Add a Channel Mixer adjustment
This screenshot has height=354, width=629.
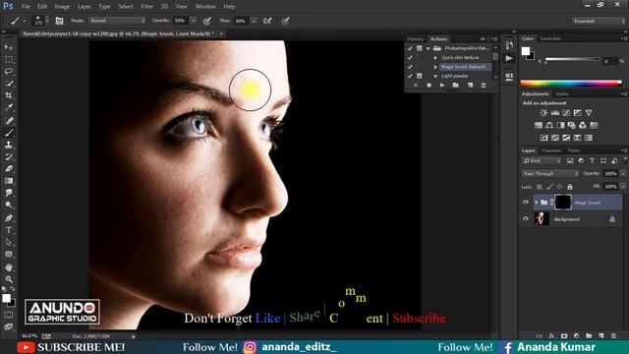click(583, 125)
